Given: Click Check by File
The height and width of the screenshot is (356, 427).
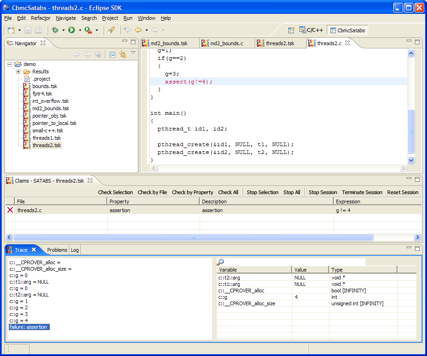Looking at the screenshot, I should [152, 192].
